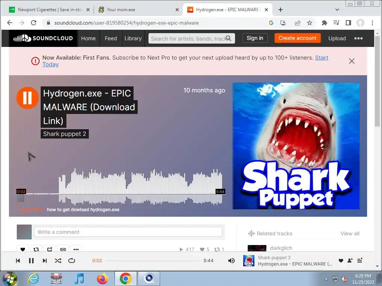Repost the track using repost icon
Viewport: 382px width, 286px height.
[36, 249]
